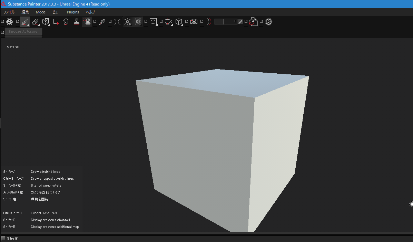Undock the material picker toolbar
Viewport: 413px width, 242px height.
[x=95, y=22]
